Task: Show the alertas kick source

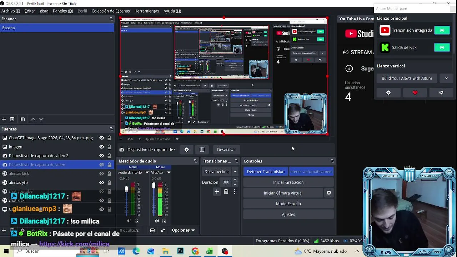Action: coord(102,174)
